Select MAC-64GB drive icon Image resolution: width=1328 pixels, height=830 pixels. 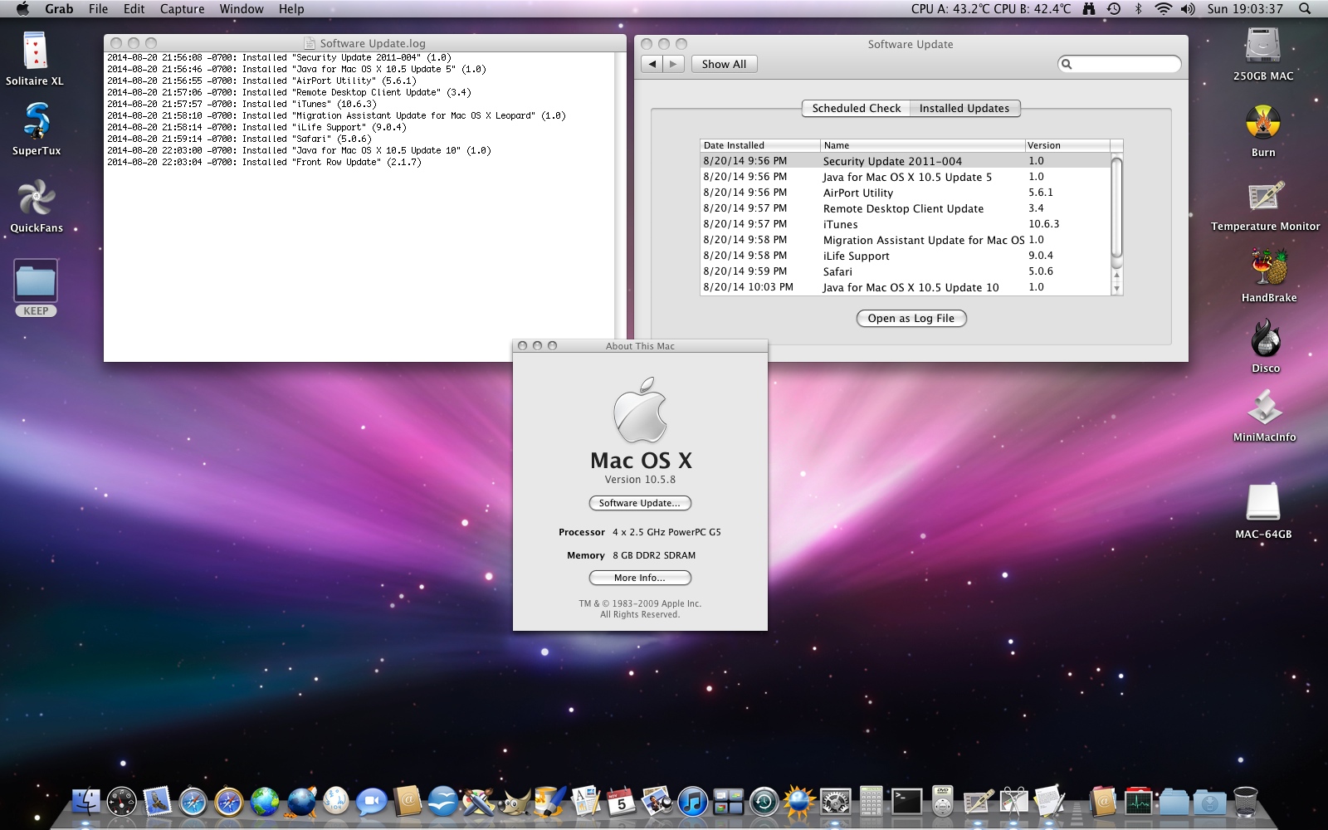tap(1263, 502)
